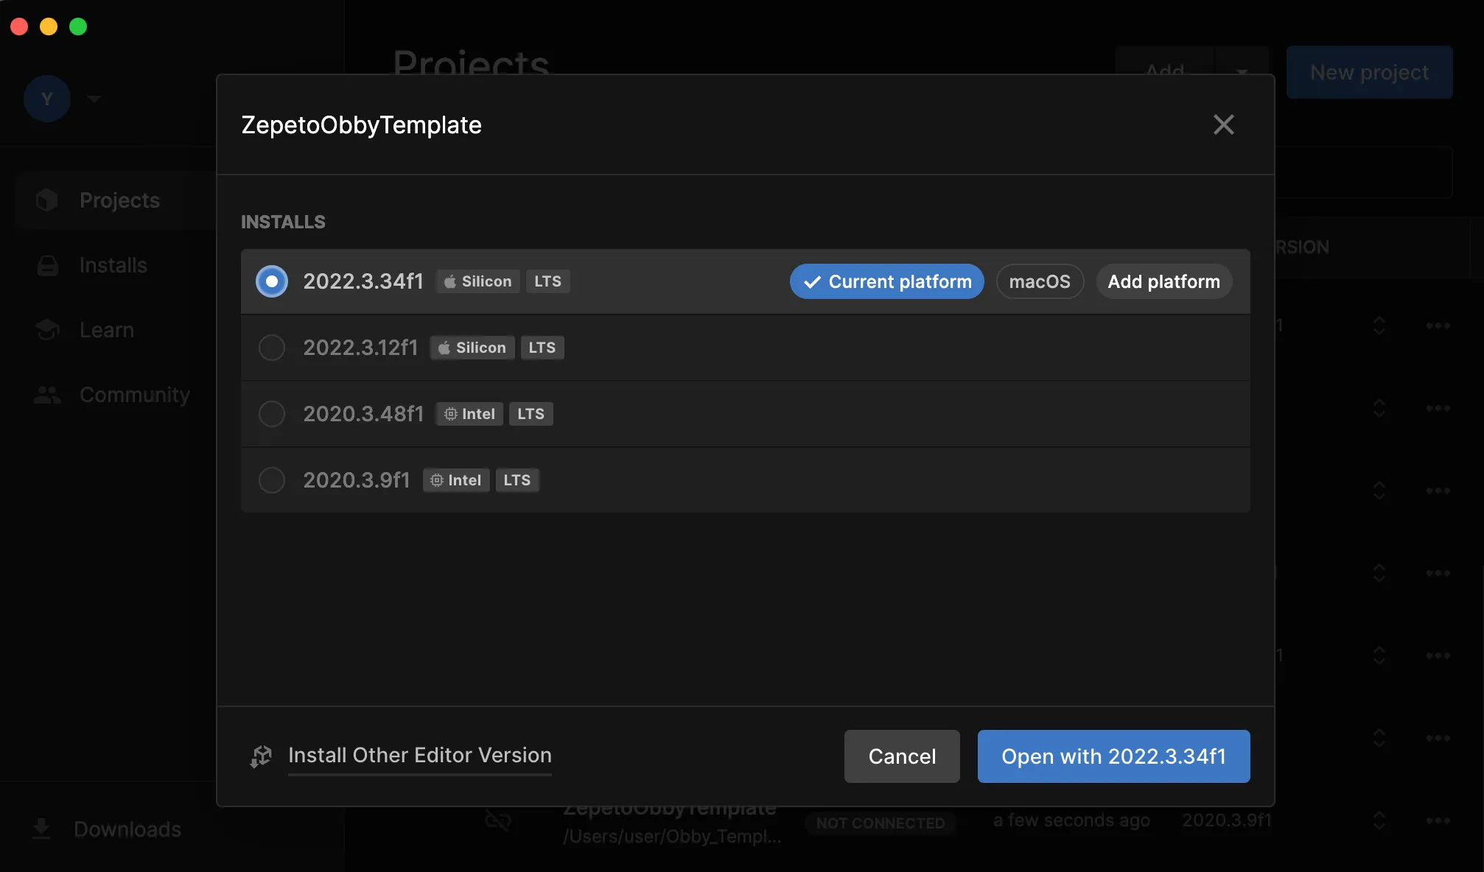Viewport: 1484px width, 872px height.
Task: Choose the 2020.3.9f1 editor radio button
Action: 272,480
